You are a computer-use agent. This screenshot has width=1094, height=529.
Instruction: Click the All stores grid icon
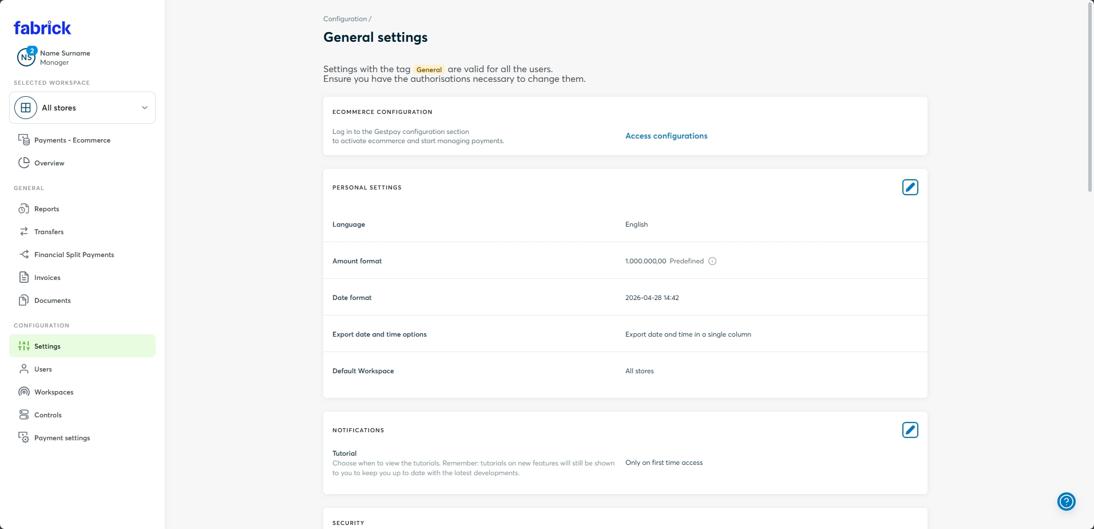coord(26,108)
